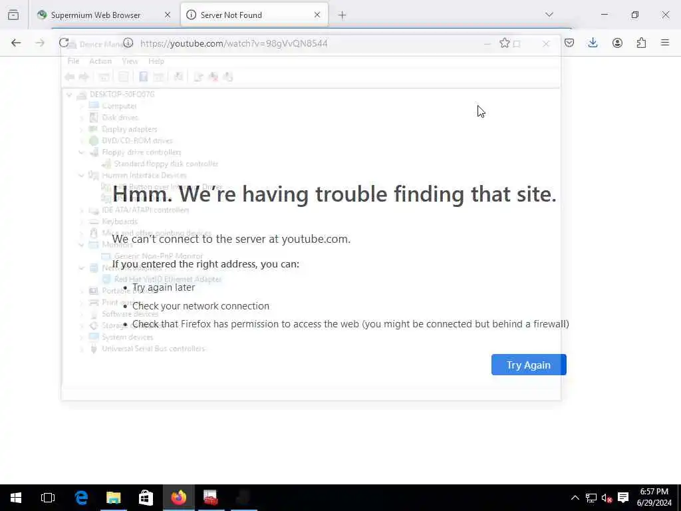Switch to Supermium Web Browser tab
The height and width of the screenshot is (511, 681).
[x=104, y=15]
